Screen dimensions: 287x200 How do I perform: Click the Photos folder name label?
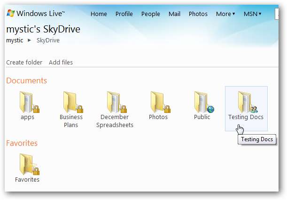click(158, 117)
